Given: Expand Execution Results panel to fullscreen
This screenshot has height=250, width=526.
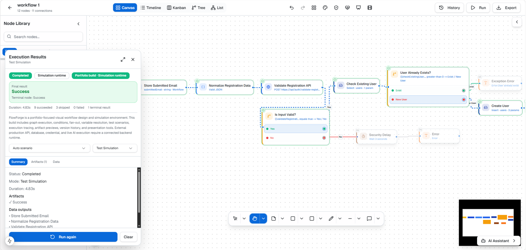Looking at the screenshot, I should [123, 59].
